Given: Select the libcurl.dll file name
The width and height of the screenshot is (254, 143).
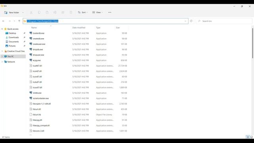Looking at the screenshot, I should [37, 109].
